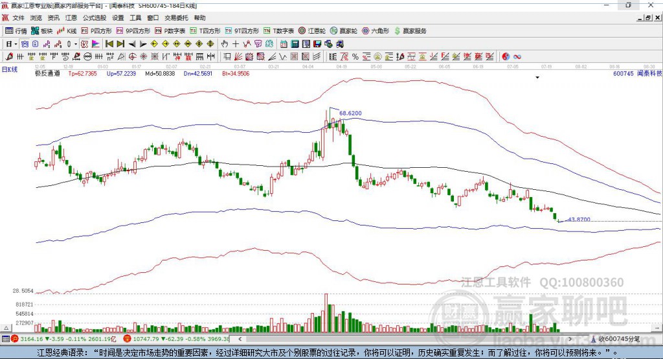The image size is (663, 359).
Task: Open the 资讯 menu
Action: pos(53,17)
